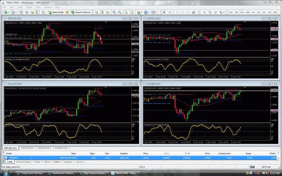Open the View menu
Image resolution: width=282 pixels, height=176 pixels.
coord(12,7)
